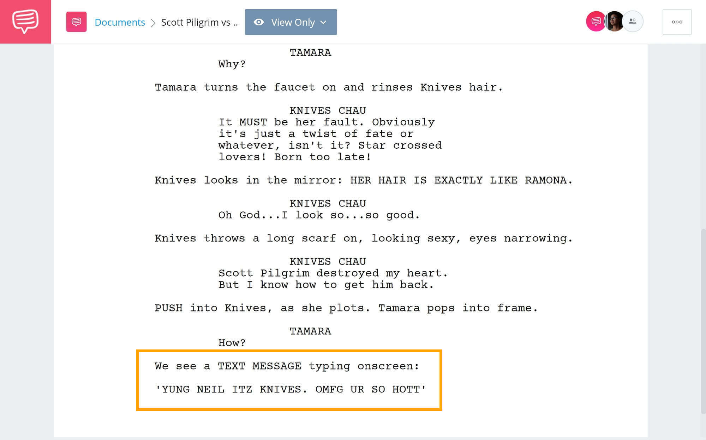Click the chat bubble app icon

point(25,21)
